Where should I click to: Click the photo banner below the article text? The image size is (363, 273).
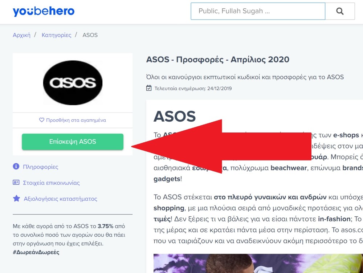(x=258, y=263)
